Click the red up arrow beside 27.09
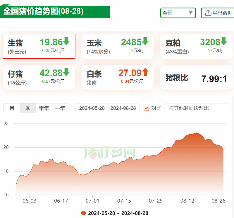 pos(145,72)
